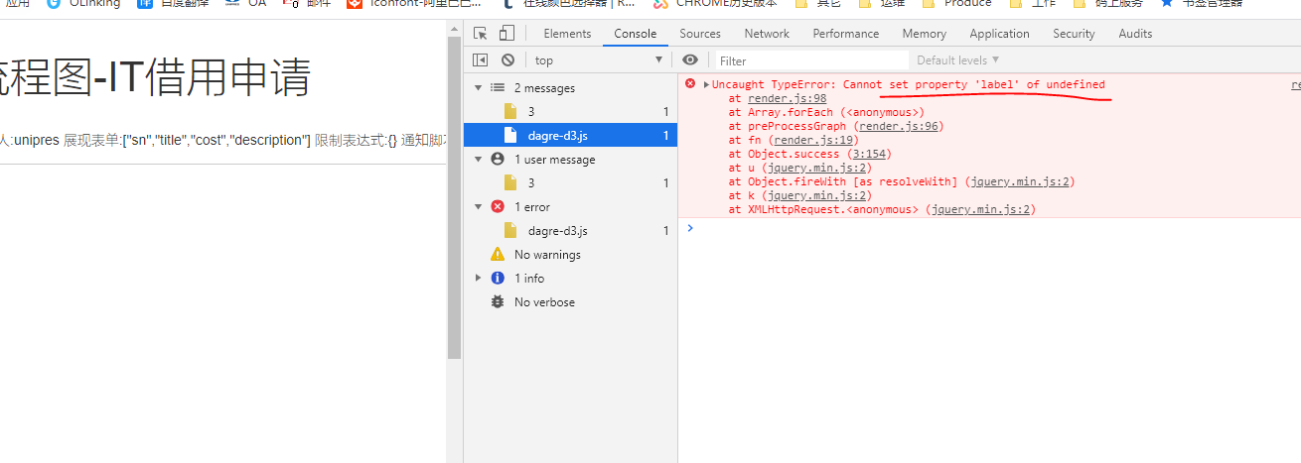The image size is (1301, 463).
Task: Open jquery.min.js:2 link on fireWith line
Action: pyautogui.click(x=1019, y=181)
